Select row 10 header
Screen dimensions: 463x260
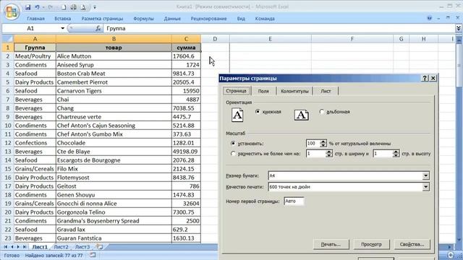pos(8,126)
